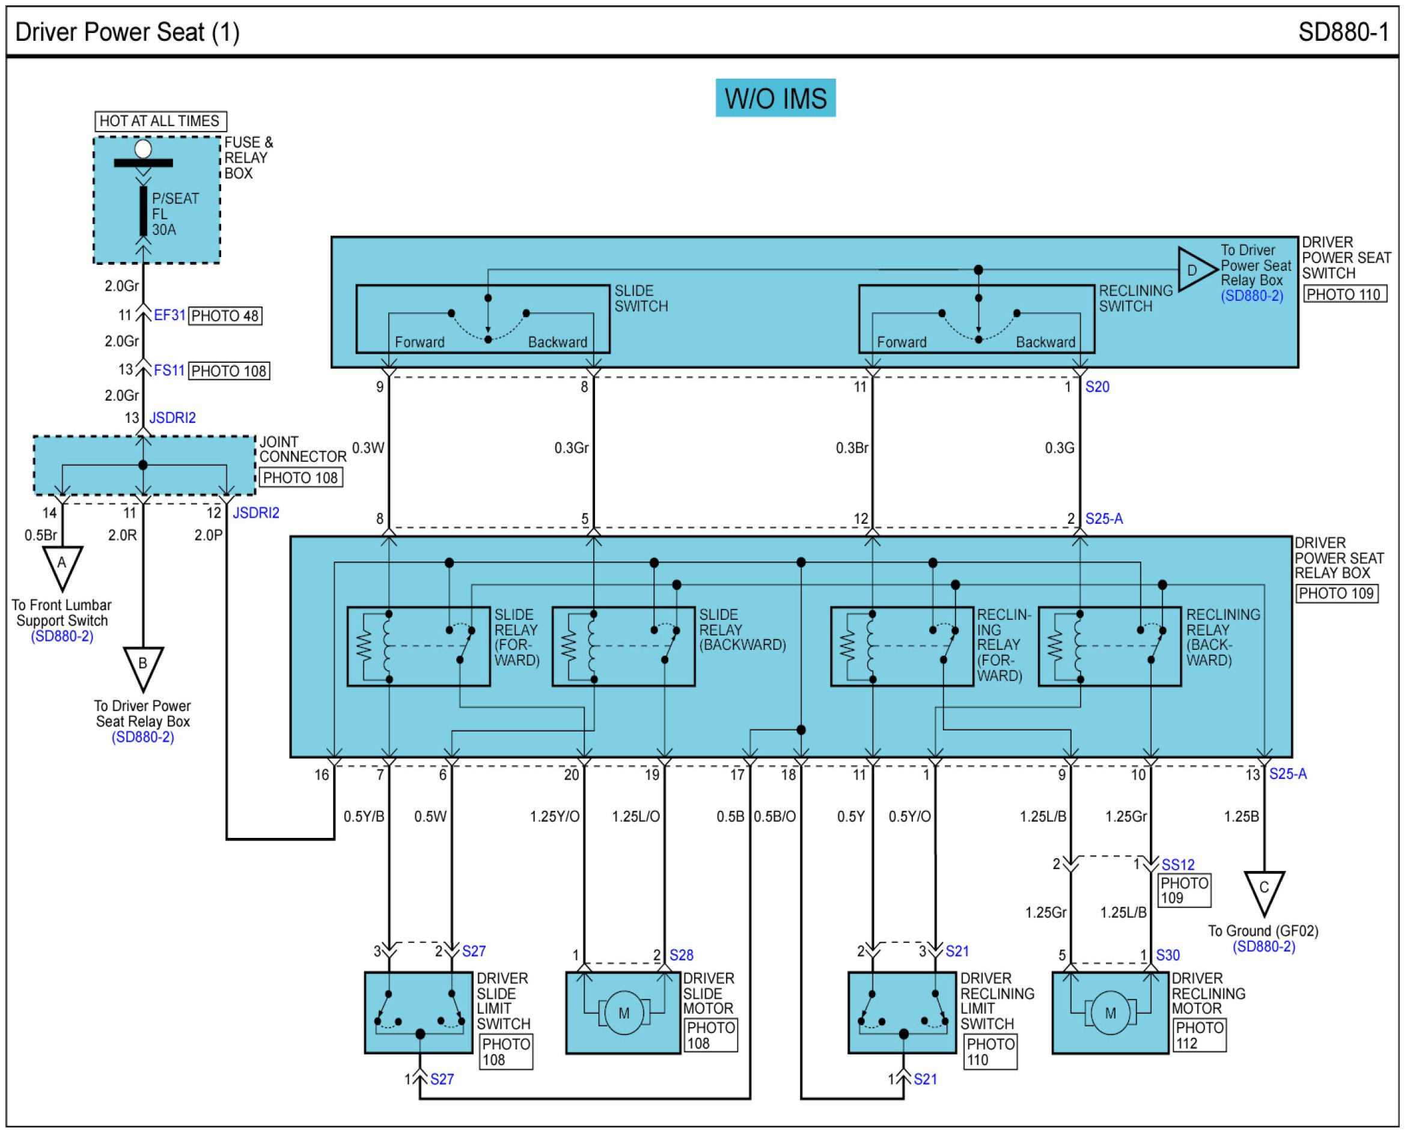Click the JSDRI2 label above joint connector
1407x1134 pixels.
point(172,418)
